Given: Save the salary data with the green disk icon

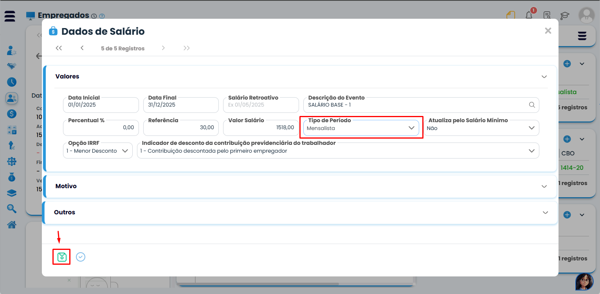Looking at the screenshot, I should point(61,257).
